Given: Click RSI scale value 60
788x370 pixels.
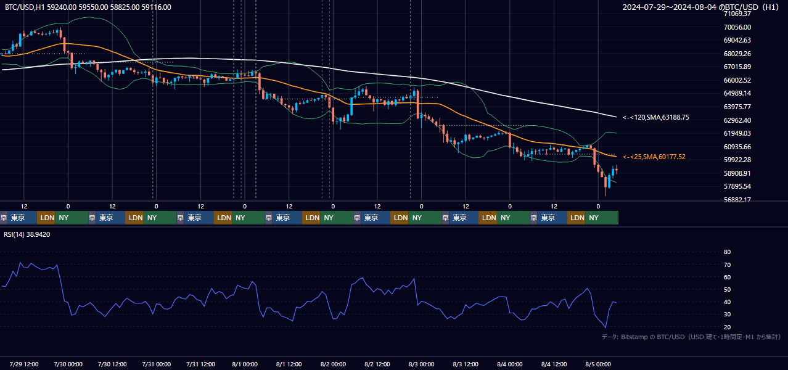Looking at the screenshot, I should click(727, 277).
